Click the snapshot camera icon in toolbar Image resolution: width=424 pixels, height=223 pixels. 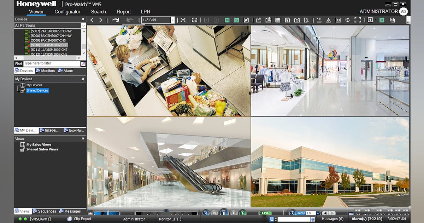(297, 20)
